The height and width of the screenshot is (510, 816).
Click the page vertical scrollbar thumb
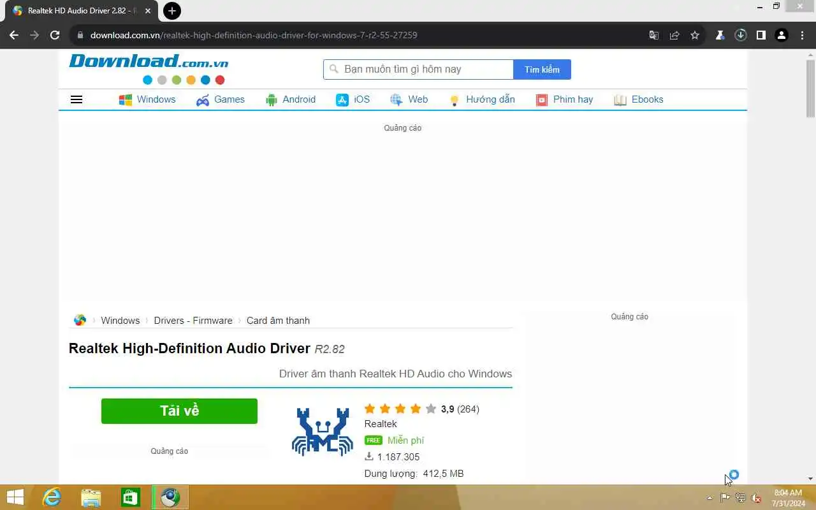pos(810,89)
